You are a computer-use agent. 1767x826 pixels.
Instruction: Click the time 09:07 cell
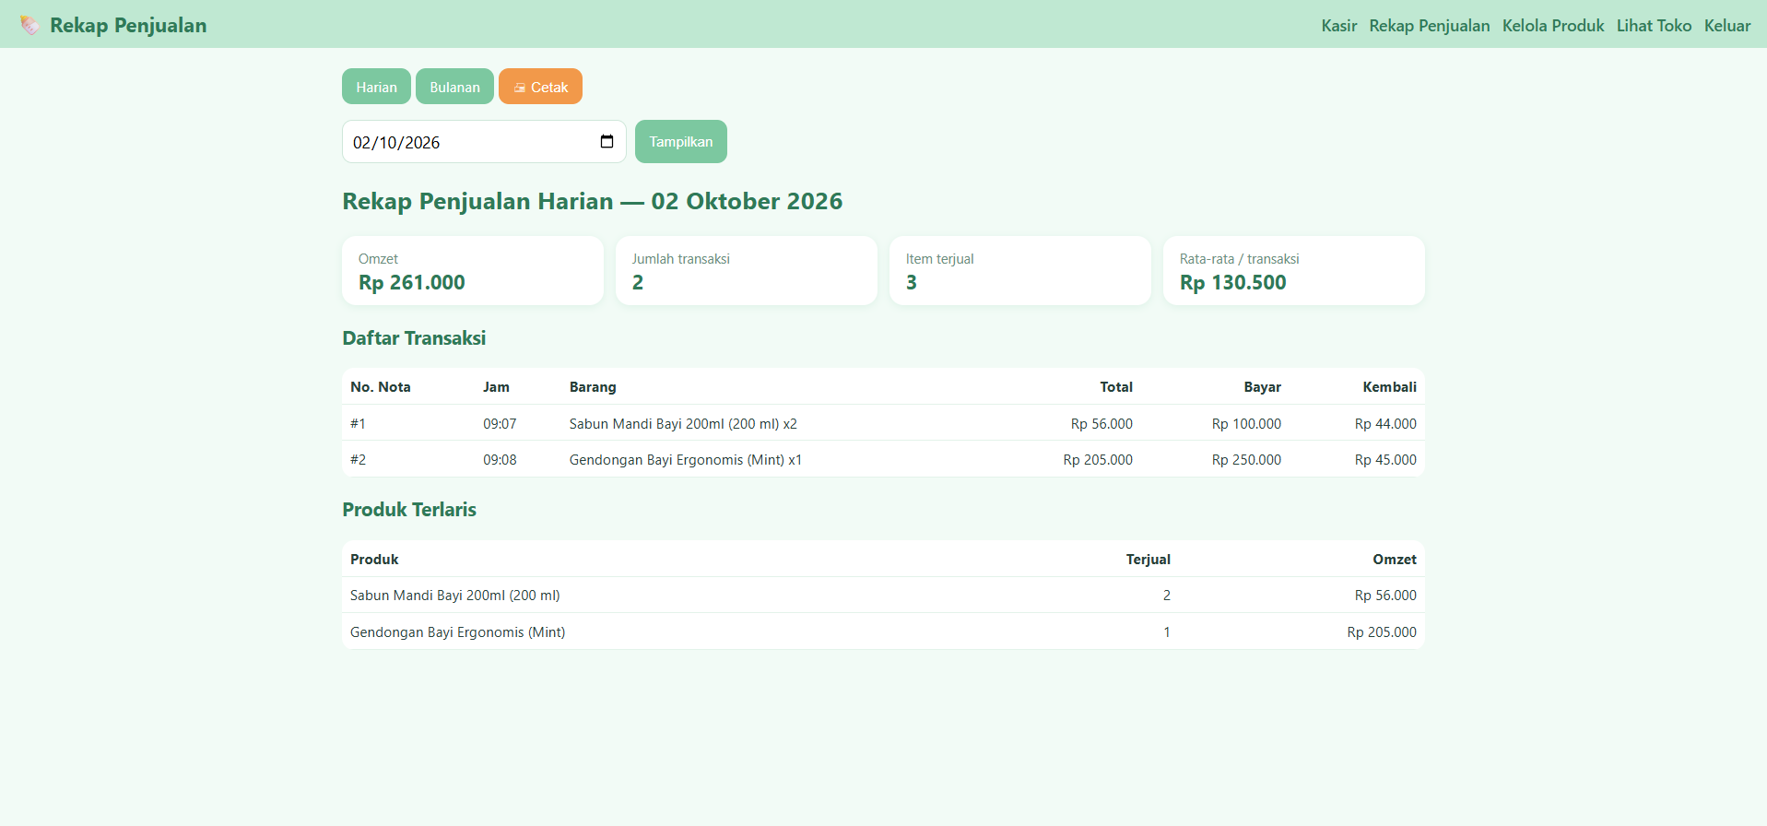(500, 424)
